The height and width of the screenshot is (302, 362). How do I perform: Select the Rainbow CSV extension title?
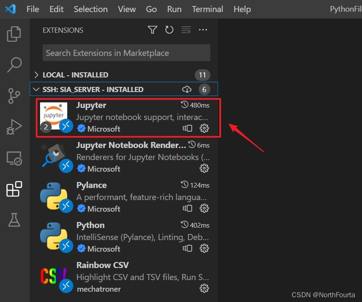tap(103, 265)
